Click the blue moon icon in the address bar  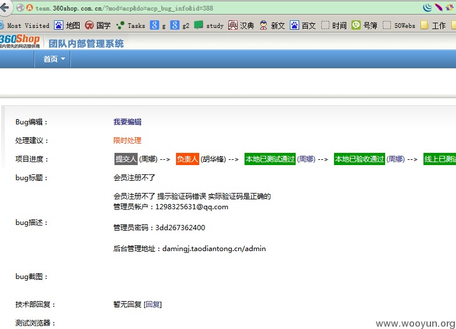[427, 8]
